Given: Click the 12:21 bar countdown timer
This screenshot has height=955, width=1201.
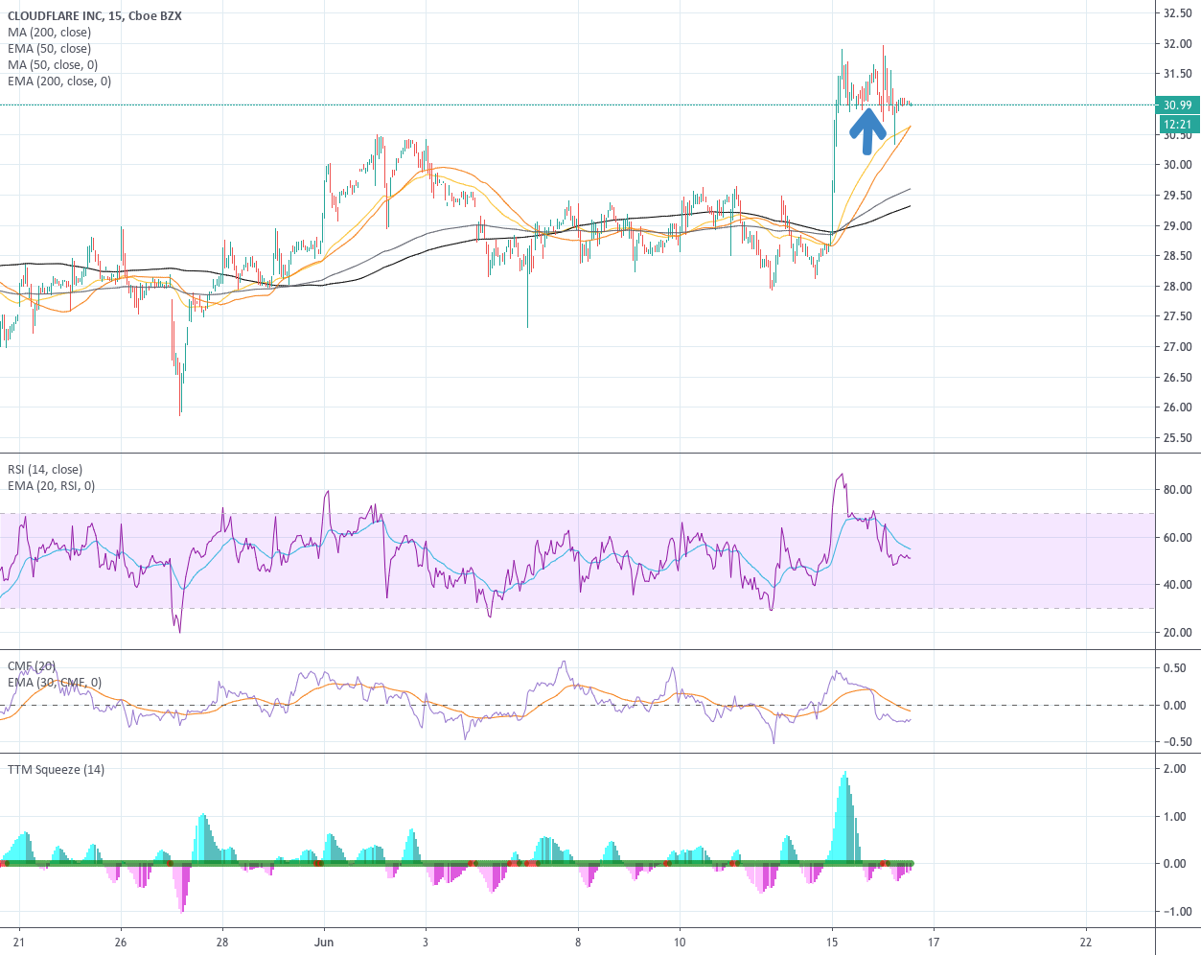Looking at the screenshot, I should pos(1177,125).
